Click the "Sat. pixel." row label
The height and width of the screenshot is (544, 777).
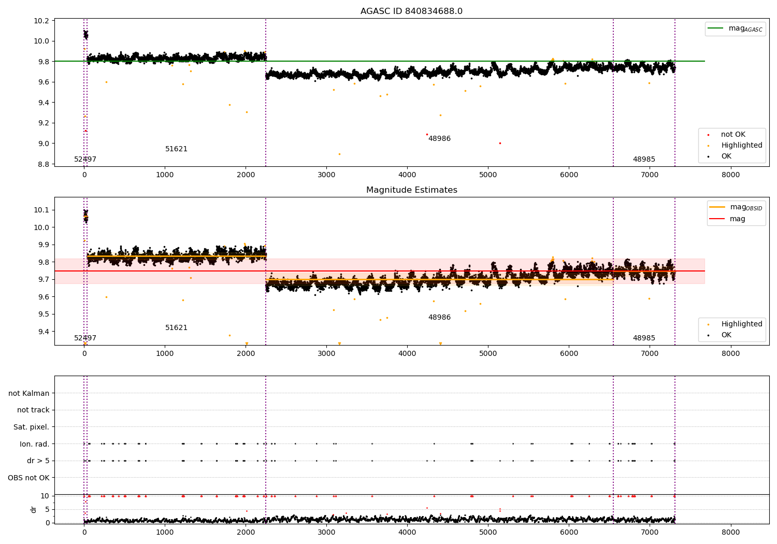pos(31,427)
